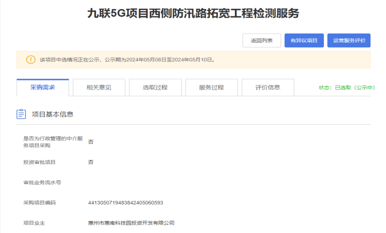Switch to the 相关意见 tab
This screenshot has height=233, width=386.
click(99, 87)
